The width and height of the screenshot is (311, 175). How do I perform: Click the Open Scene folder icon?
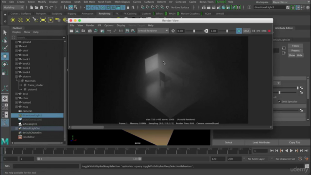point(36,8)
